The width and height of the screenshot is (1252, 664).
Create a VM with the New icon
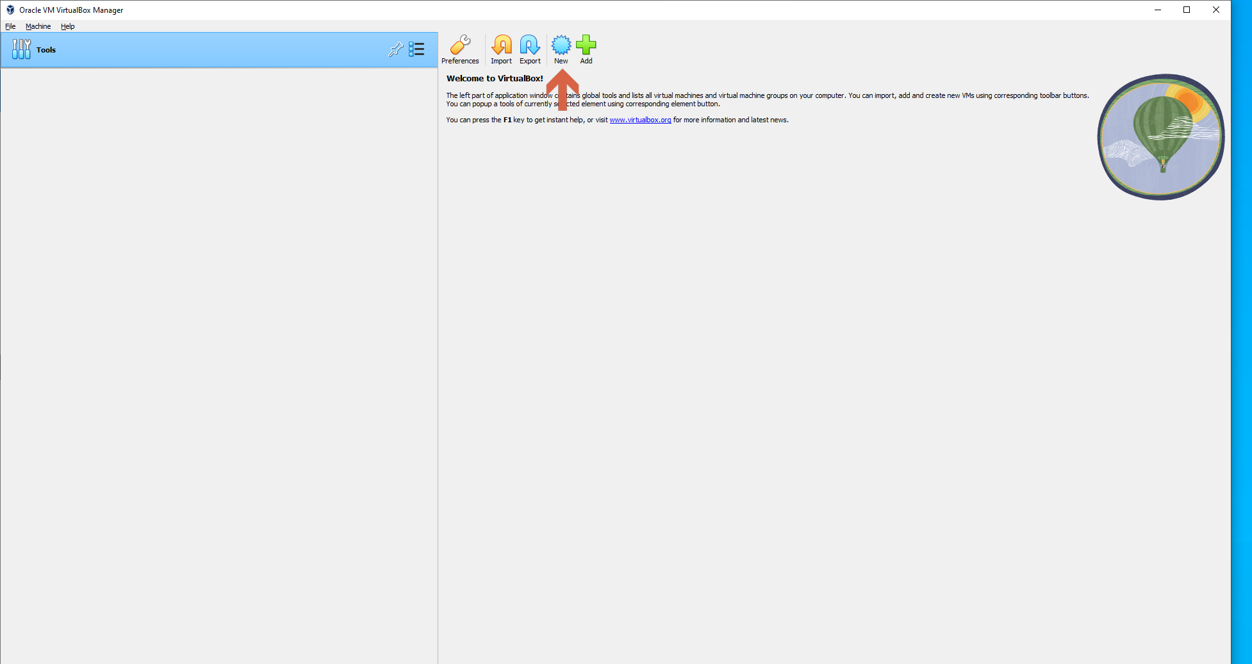click(561, 45)
